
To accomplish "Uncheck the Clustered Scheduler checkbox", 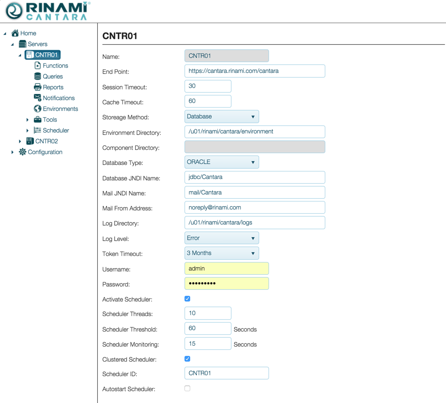I will (187, 359).
